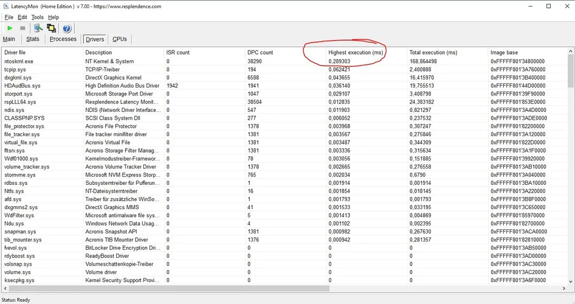Click the horizontal scrollbar left arrow
Screen dimensions: 575x304
click(x=5, y=288)
